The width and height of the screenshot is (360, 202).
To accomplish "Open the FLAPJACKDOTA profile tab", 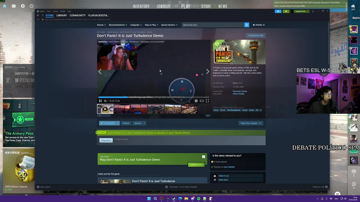I will [98, 15].
